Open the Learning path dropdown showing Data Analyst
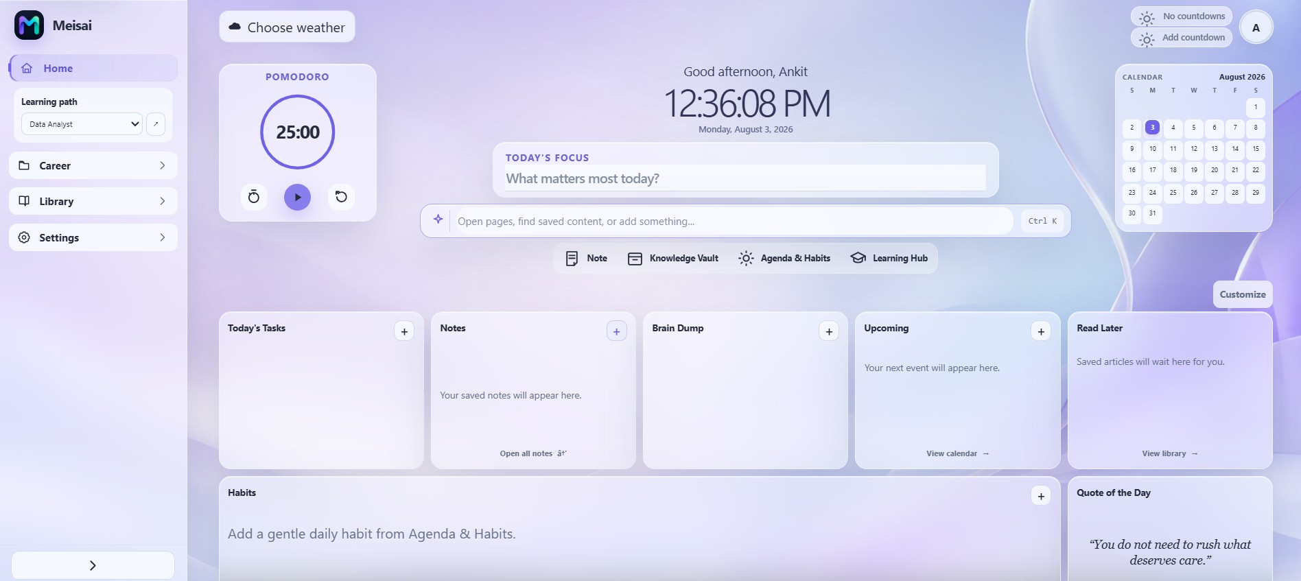Screen dimensions: 1301x581 (x=82, y=124)
